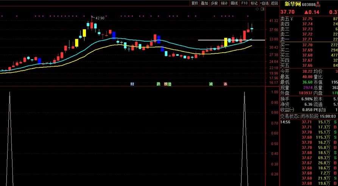Select the 买五 bid row at 37.66
The height and width of the screenshot is (186, 338).
tap(309, 66)
